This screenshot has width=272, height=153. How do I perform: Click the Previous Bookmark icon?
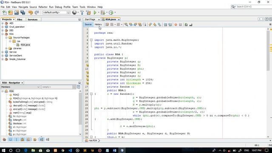pos(150,25)
